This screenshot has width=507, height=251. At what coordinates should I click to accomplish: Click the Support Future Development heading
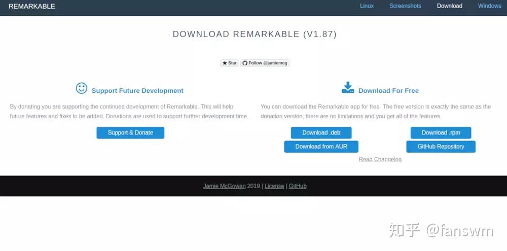(137, 91)
